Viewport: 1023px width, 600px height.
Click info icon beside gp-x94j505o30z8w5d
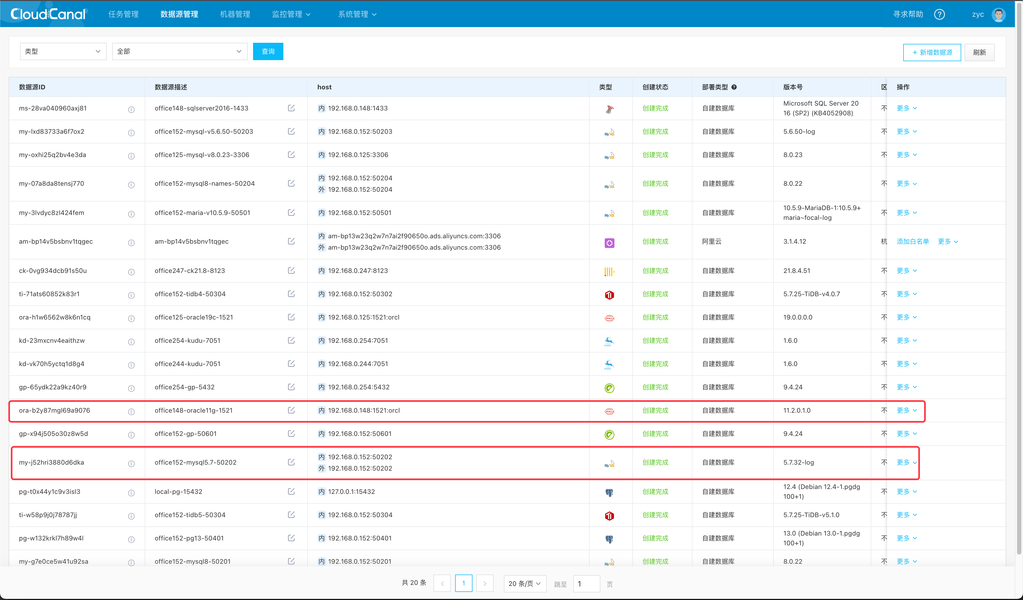[x=131, y=435]
